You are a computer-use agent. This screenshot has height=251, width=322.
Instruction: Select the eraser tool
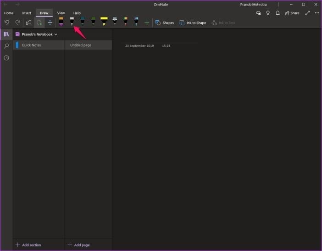coord(61,22)
